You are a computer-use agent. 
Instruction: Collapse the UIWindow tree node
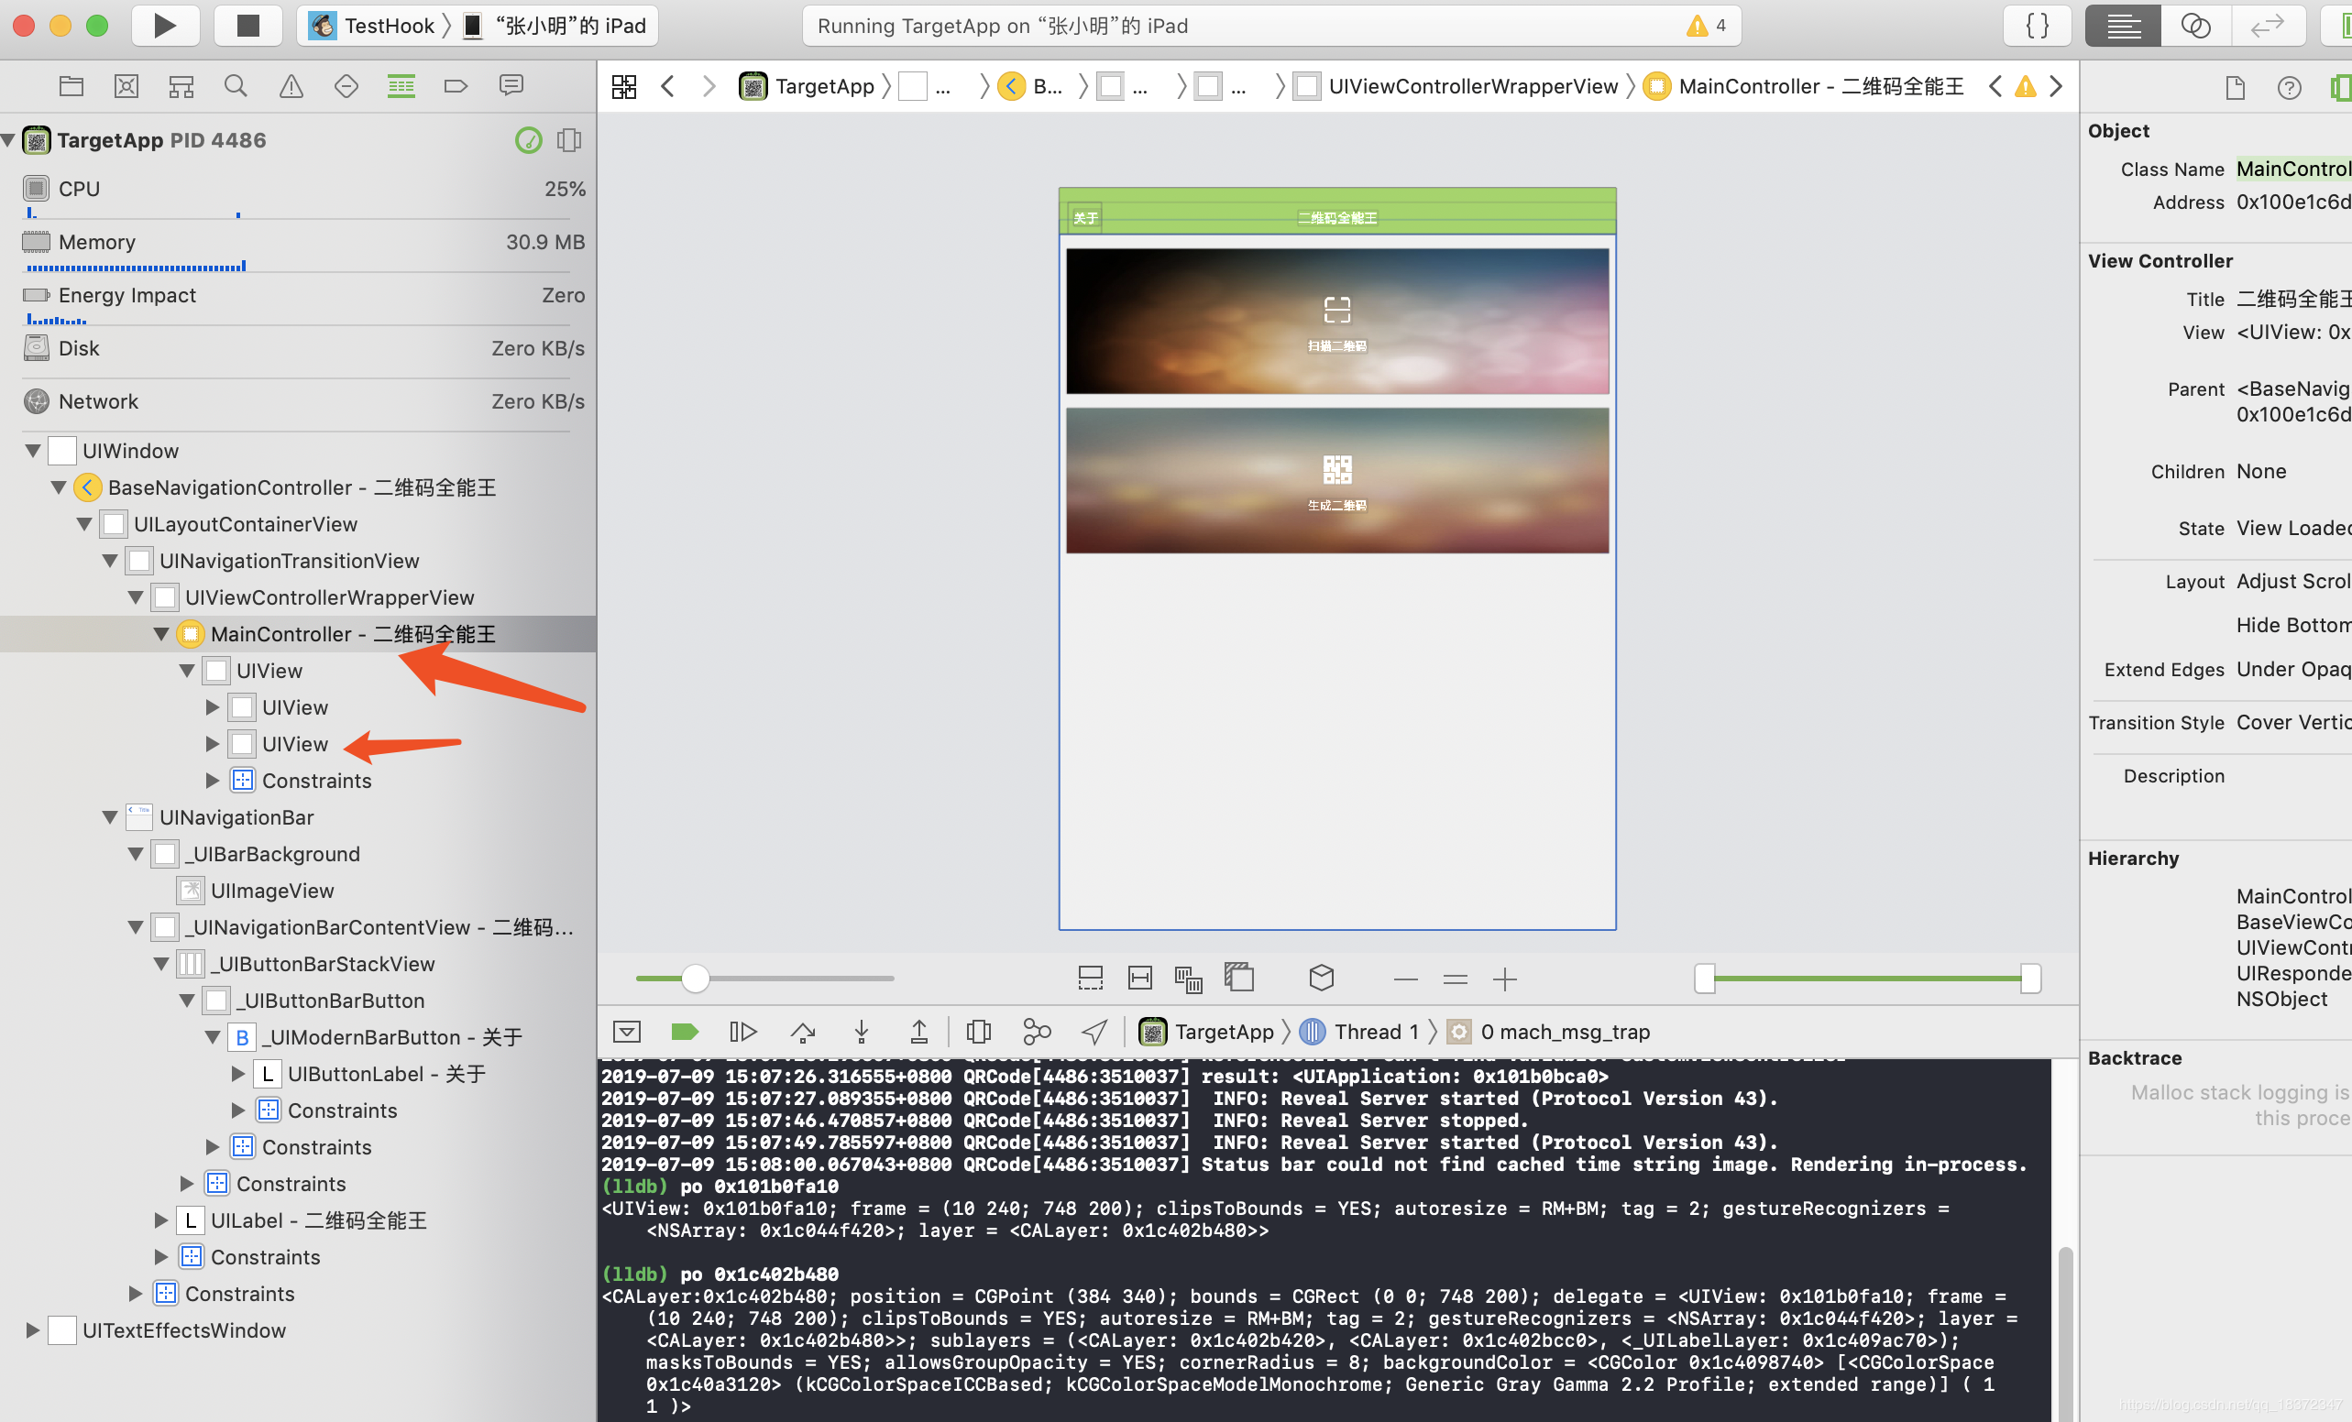33,451
